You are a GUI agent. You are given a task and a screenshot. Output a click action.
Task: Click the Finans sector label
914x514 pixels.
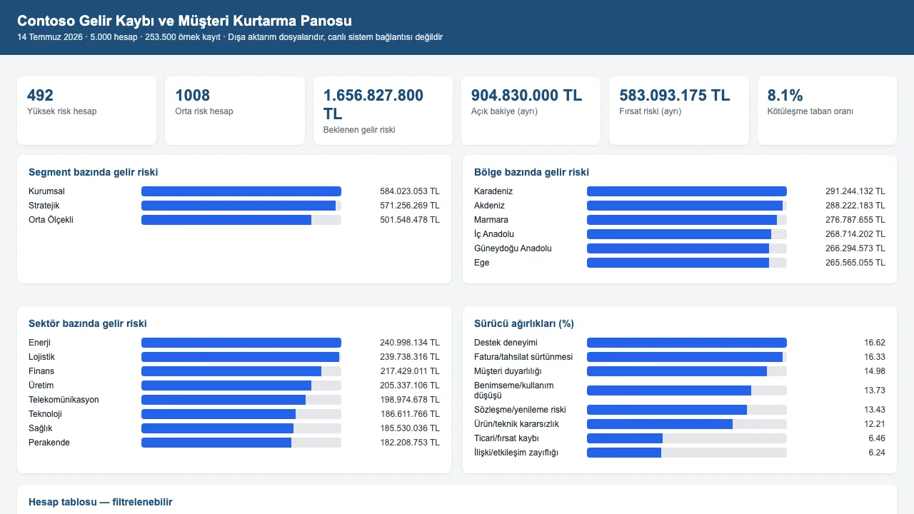pyautogui.click(x=41, y=371)
